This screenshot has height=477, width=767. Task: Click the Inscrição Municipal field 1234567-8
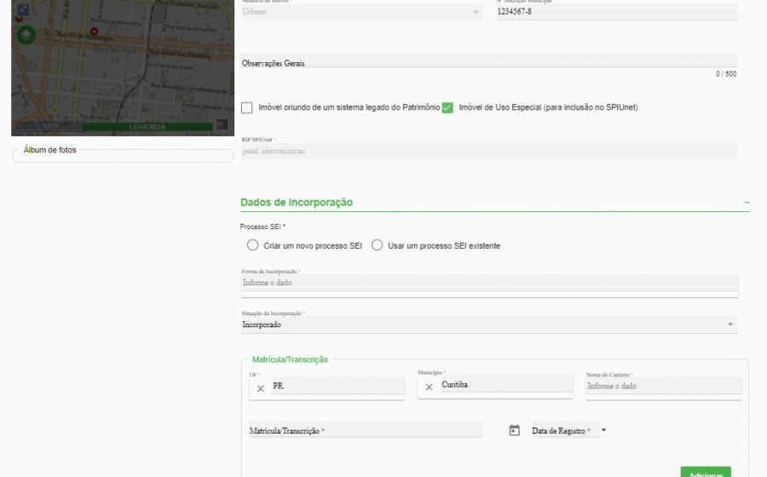click(617, 12)
